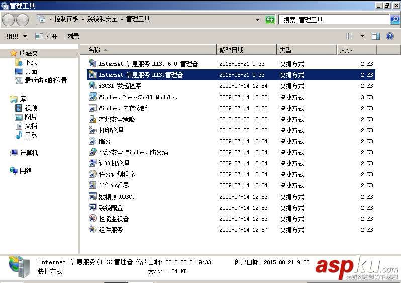Select 桌面 in the navigation pane
This screenshot has height=283, width=401.
[31, 72]
